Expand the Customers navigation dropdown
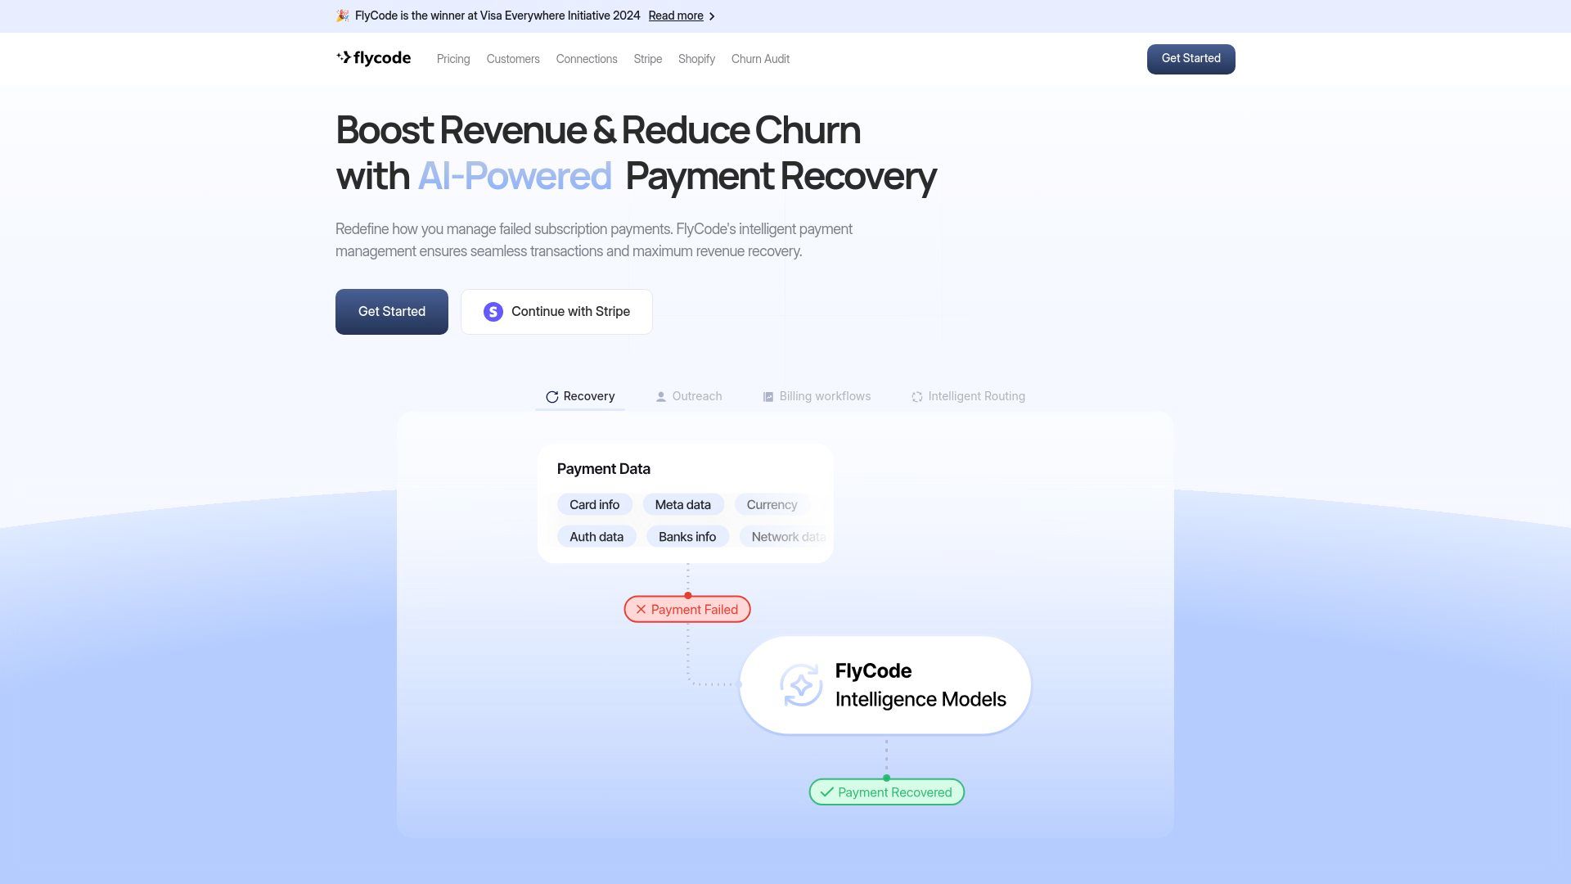Viewport: 1571px width, 884px height. coord(512,60)
